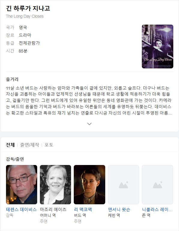Open director 테렌스 데이비스 photo

coord(22,184)
